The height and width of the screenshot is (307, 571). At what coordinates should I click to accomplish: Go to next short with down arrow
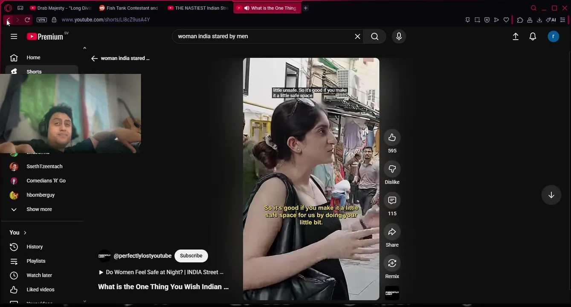[x=551, y=195]
